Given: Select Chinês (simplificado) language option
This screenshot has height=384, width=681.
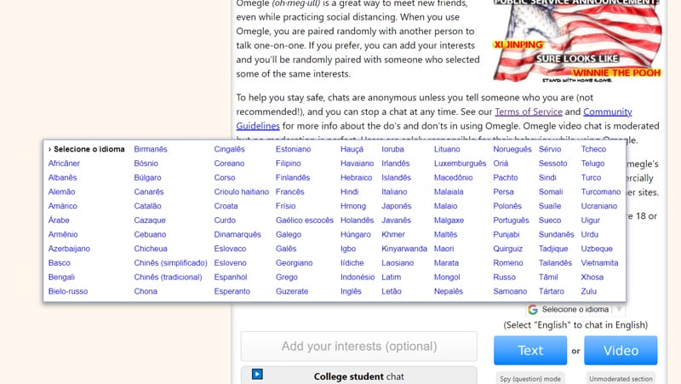Looking at the screenshot, I should pos(170,263).
